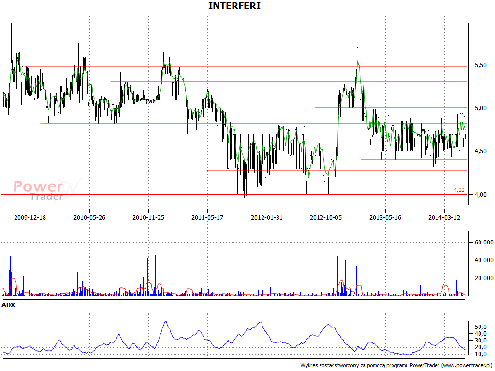This screenshot has width=495, height=371.
Task: Click the 20,0 ADX axis label
Action: coord(481,347)
